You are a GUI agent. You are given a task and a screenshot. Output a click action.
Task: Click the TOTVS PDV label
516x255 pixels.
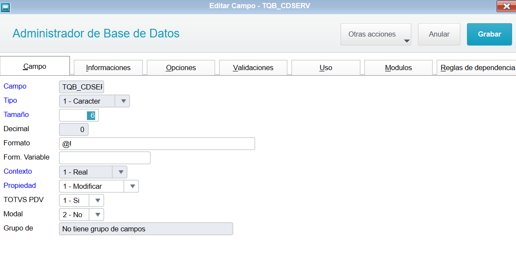(23, 200)
